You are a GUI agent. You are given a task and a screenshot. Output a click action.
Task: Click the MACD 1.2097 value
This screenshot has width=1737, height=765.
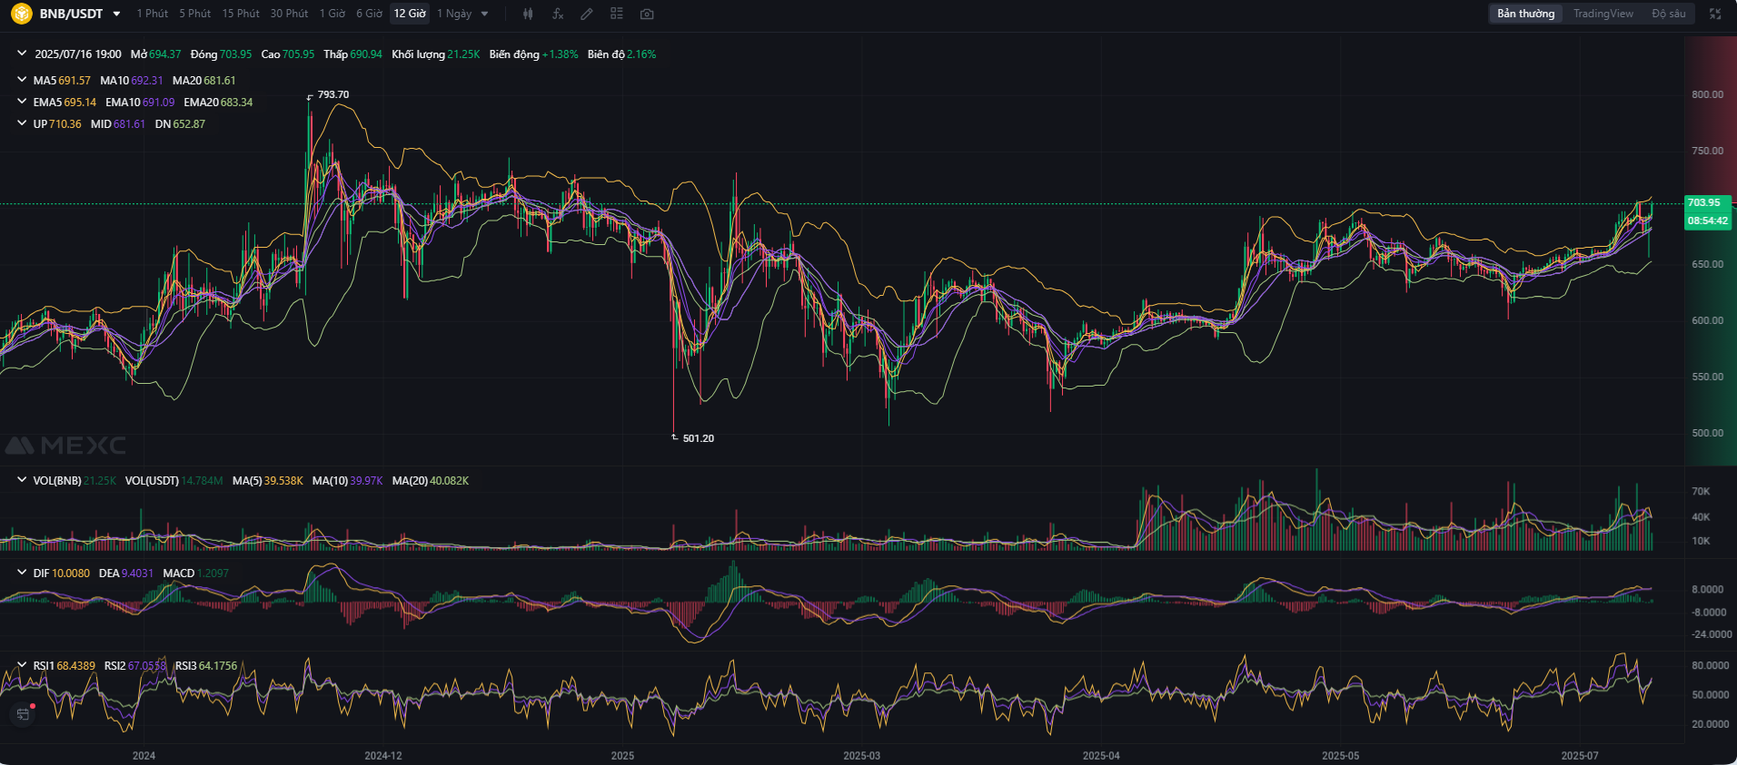click(213, 573)
